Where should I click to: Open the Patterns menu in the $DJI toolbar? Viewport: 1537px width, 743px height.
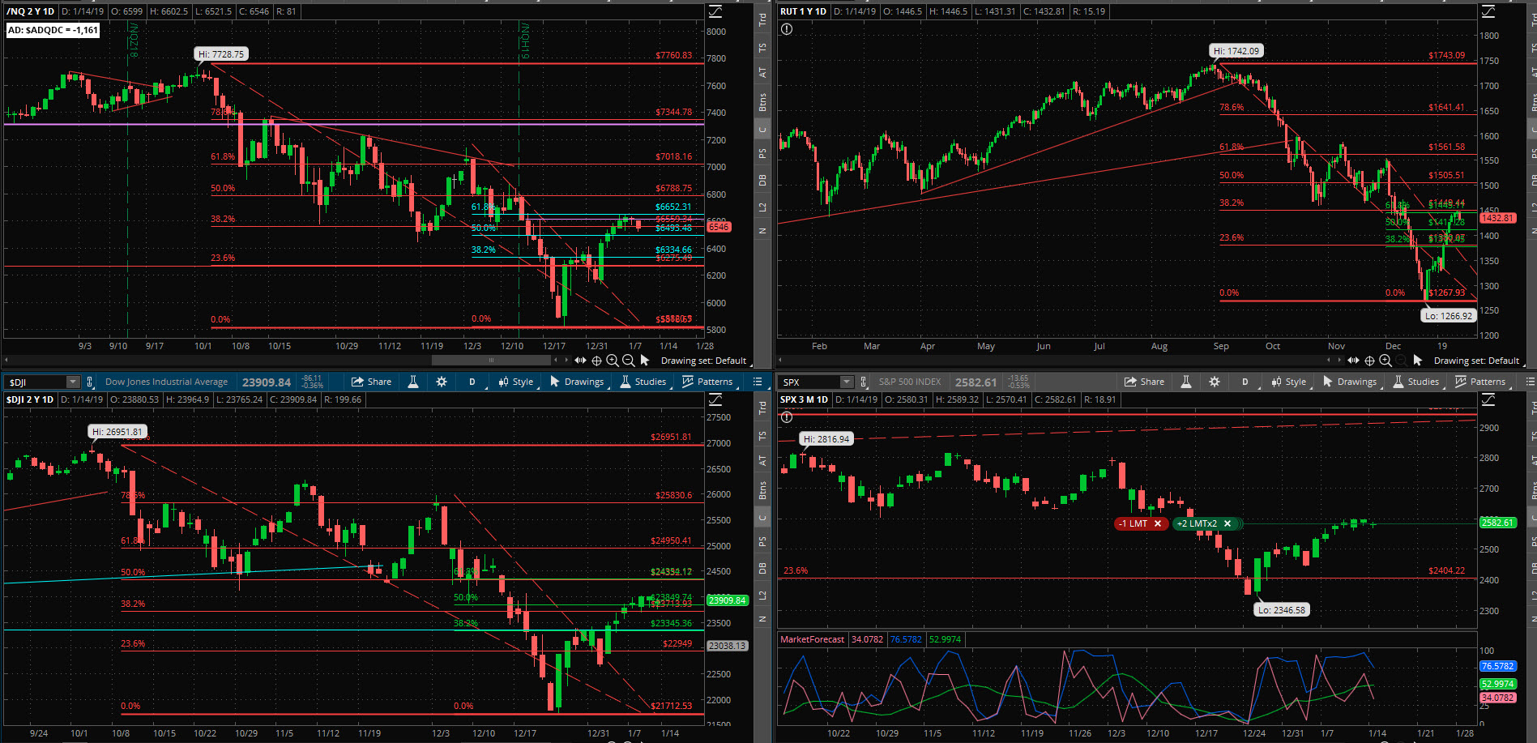point(707,382)
